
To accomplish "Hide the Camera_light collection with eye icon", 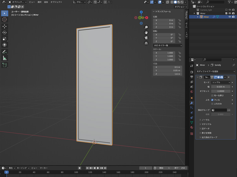I will point(230,10).
